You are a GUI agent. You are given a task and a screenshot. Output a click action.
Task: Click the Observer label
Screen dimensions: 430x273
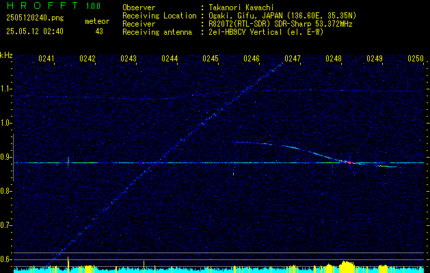(139, 8)
